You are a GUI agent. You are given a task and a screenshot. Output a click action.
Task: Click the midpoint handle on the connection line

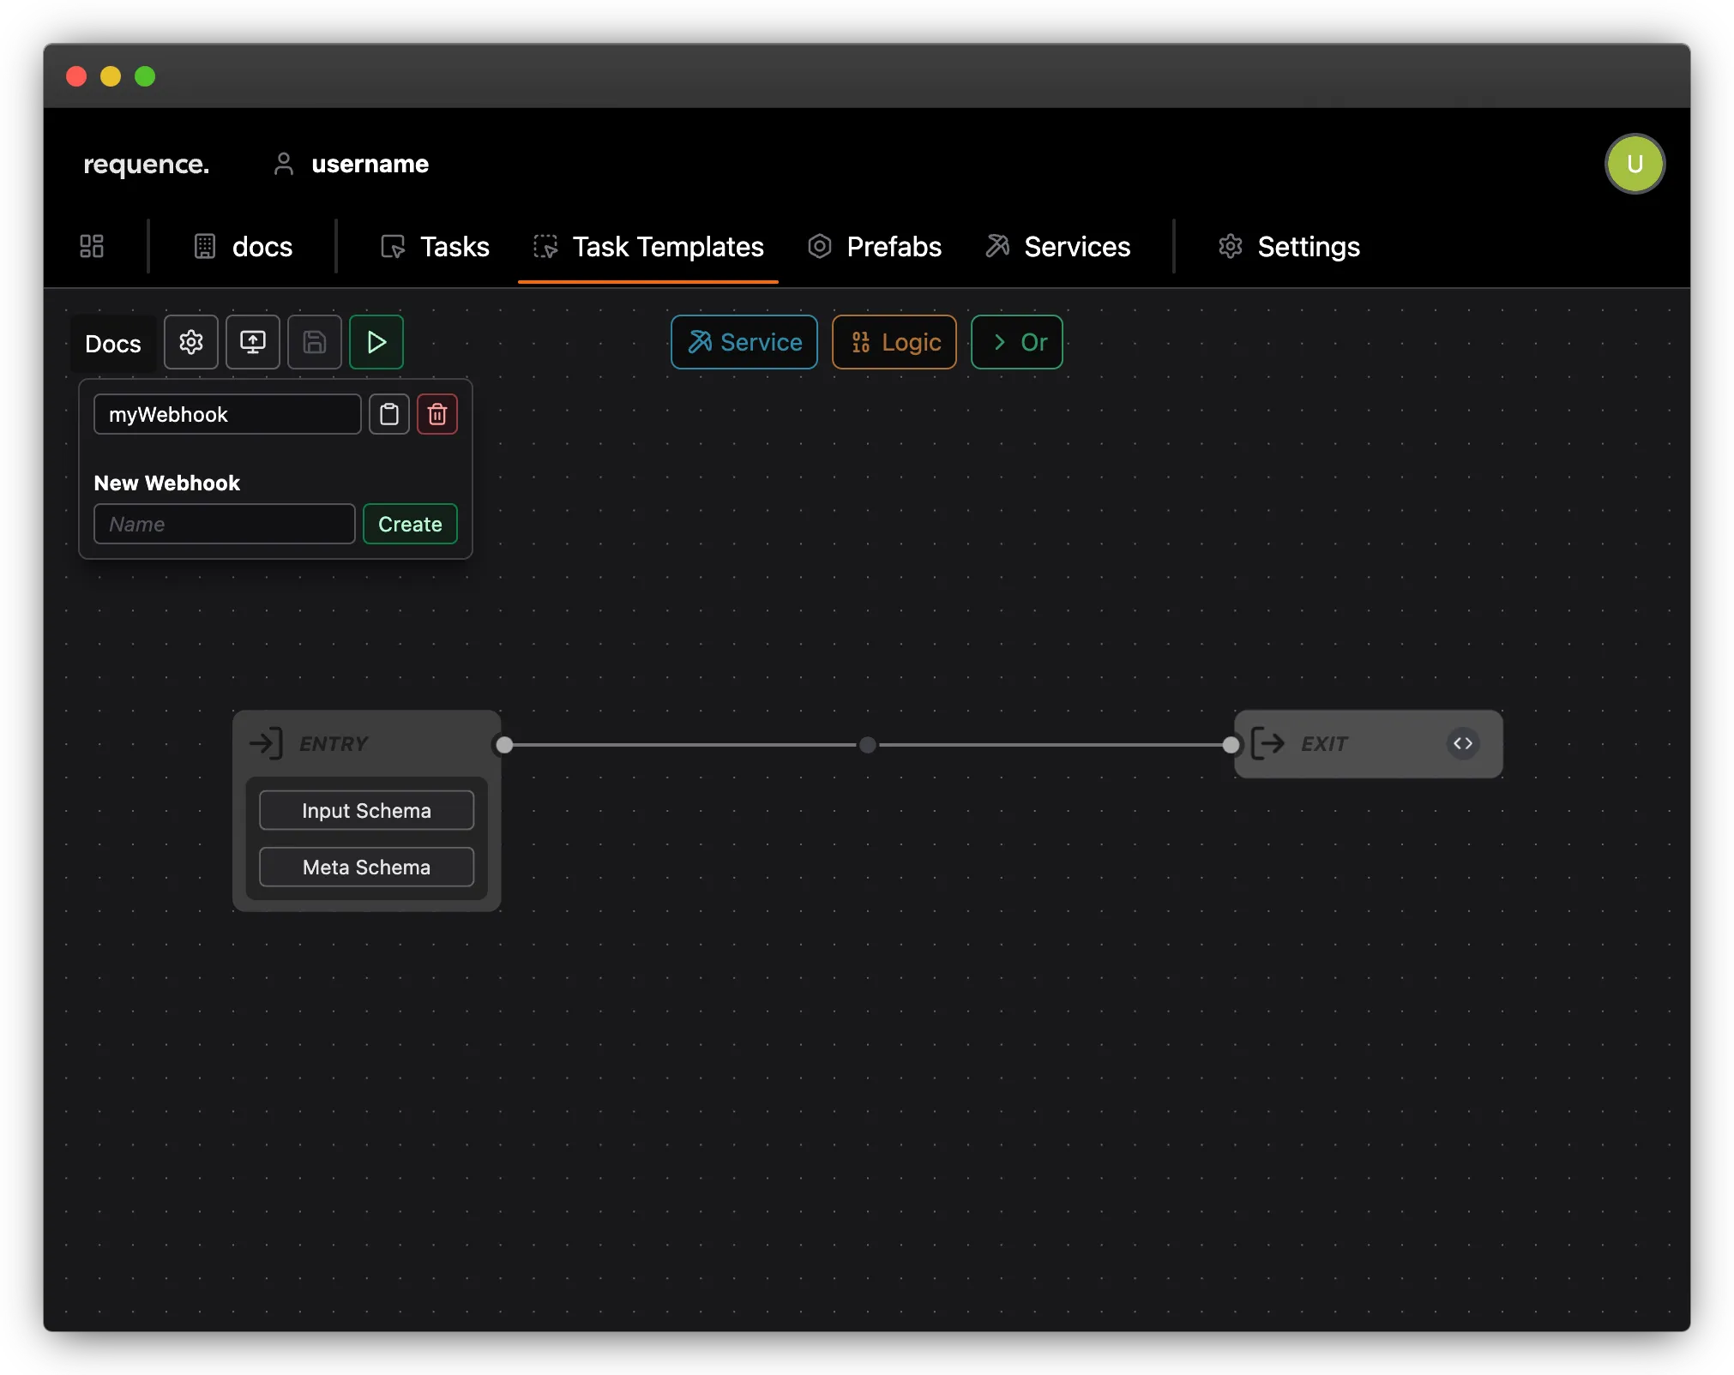868,744
